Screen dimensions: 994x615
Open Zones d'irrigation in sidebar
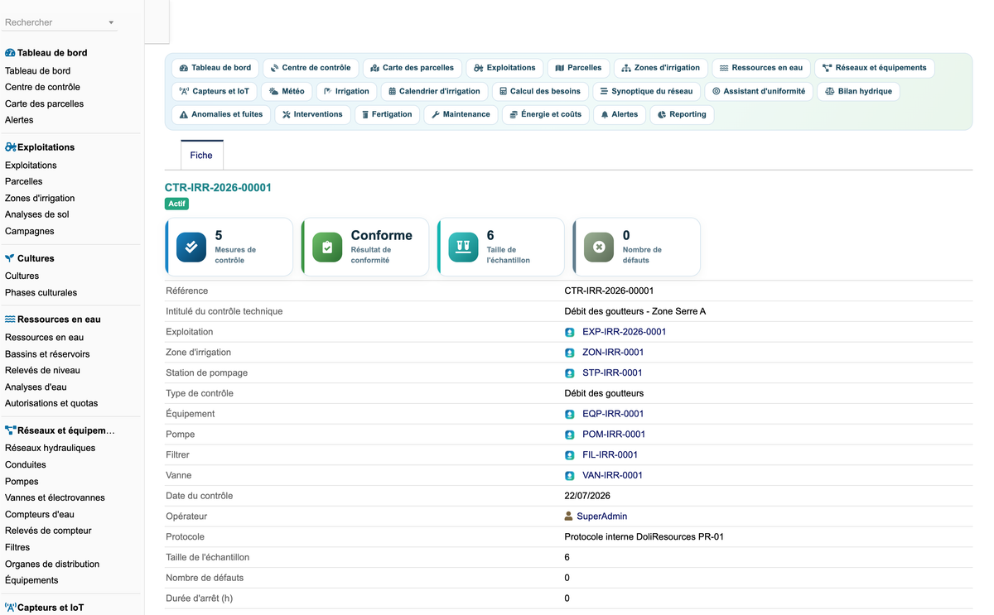point(40,198)
